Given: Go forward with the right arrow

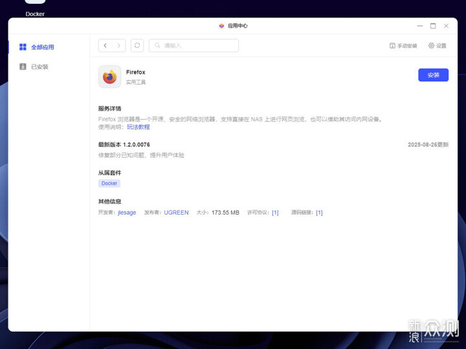Looking at the screenshot, I should click(x=119, y=45).
